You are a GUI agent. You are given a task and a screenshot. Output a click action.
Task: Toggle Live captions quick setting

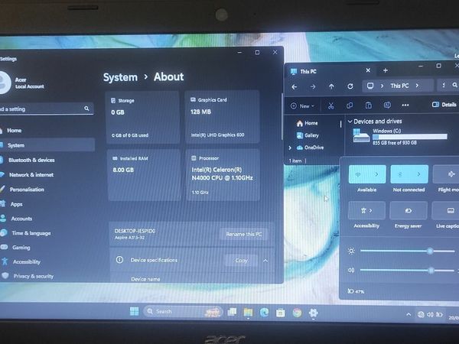(x=445, y=210)
